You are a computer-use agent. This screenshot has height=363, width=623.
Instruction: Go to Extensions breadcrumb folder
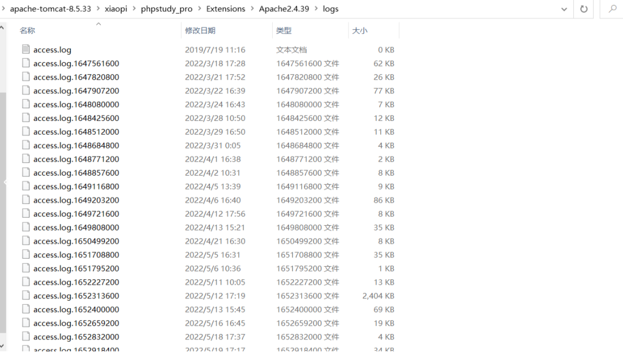[226, 9]
